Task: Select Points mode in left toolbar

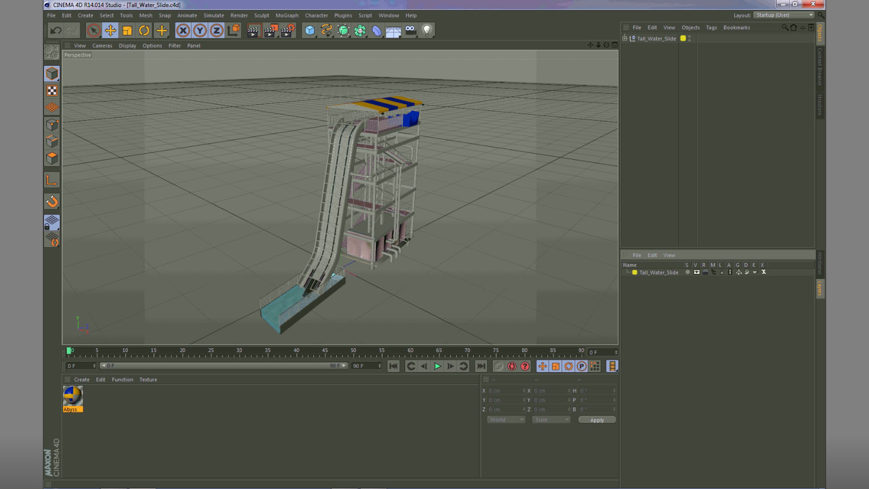Action: point(52,124)
